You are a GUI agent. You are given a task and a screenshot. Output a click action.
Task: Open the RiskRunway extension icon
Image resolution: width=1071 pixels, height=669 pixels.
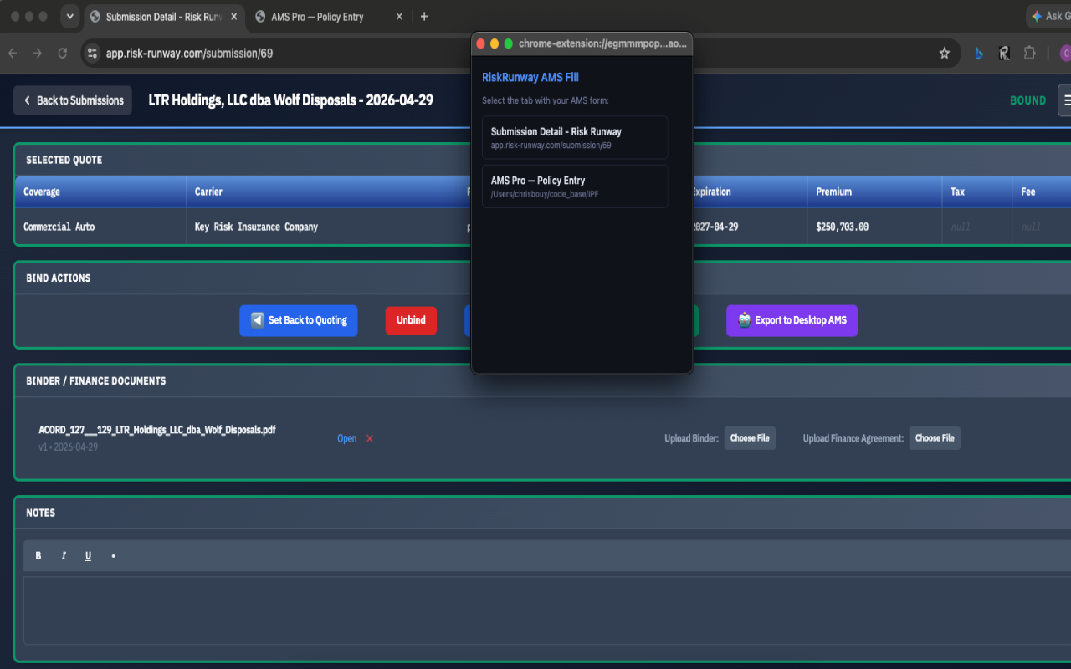(1004, 53)
